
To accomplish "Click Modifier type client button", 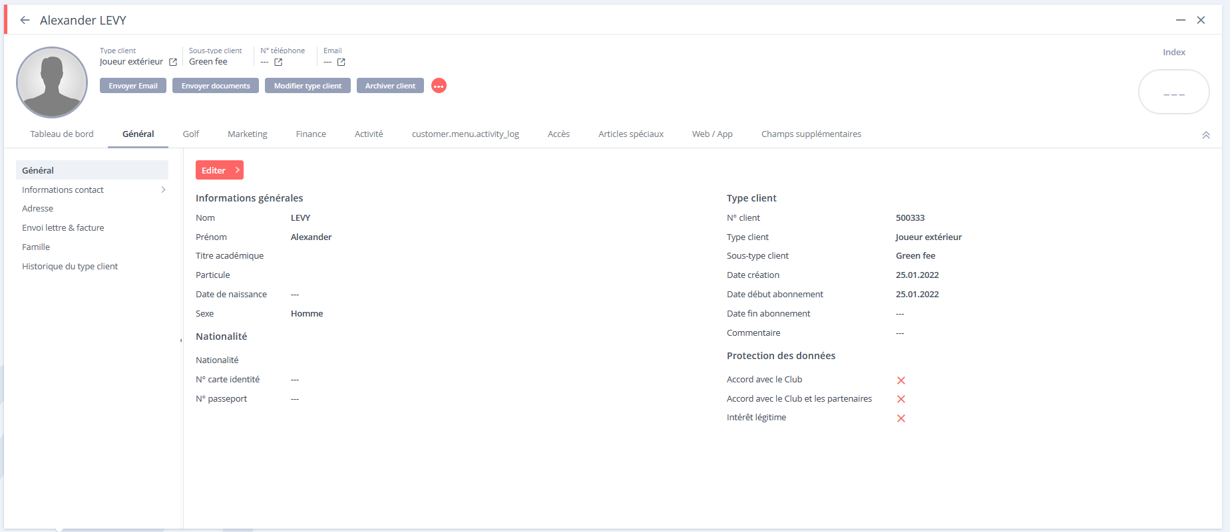I will pyautogui.click(x=307, y=86).
